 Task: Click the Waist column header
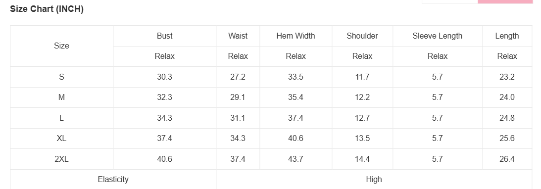(238, 36)
